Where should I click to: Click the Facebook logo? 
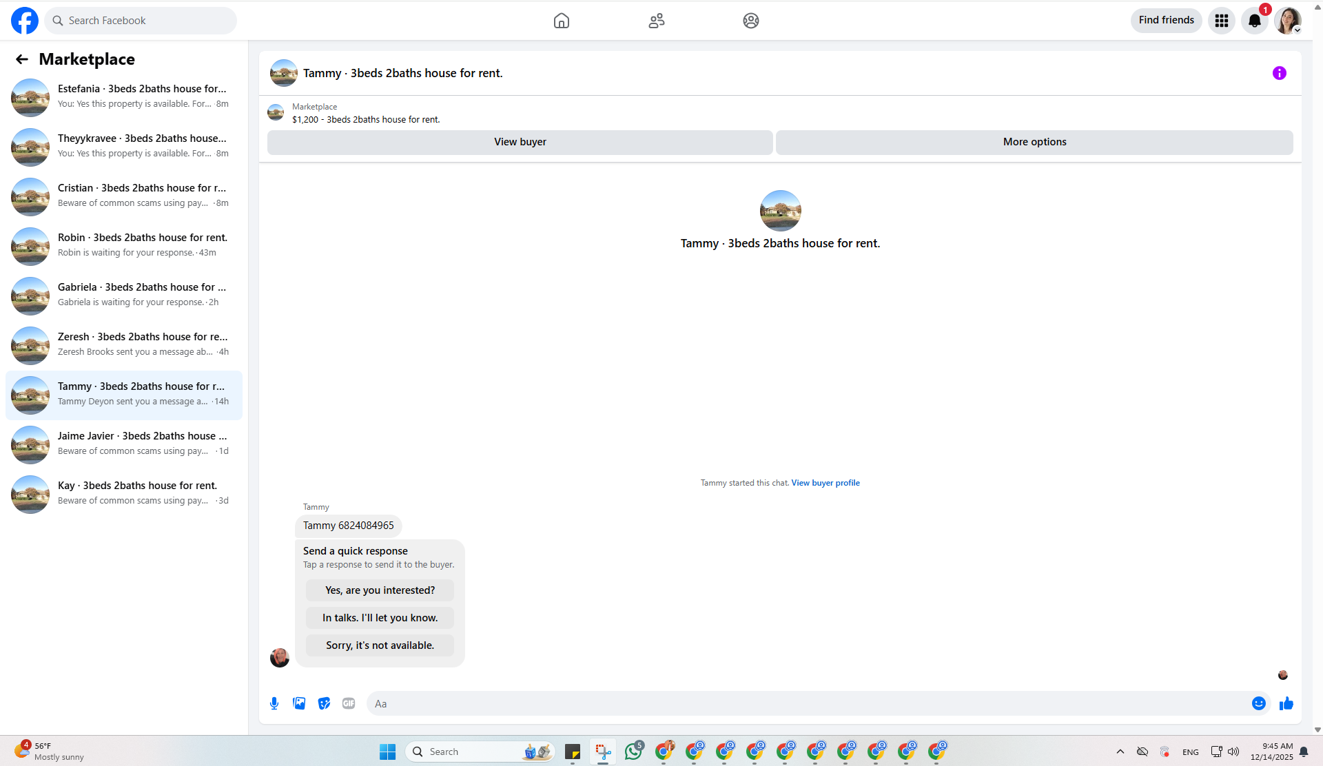(25, 21)
